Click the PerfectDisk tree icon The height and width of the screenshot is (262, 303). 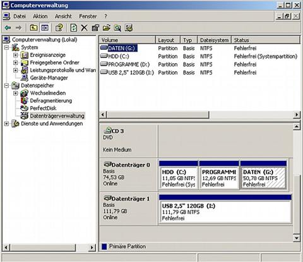[x=25, y=108]
